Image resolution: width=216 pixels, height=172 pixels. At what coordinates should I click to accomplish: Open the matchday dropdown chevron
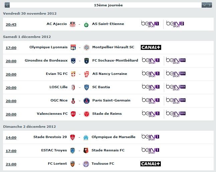pyautogui.click(x=204, y=5)
